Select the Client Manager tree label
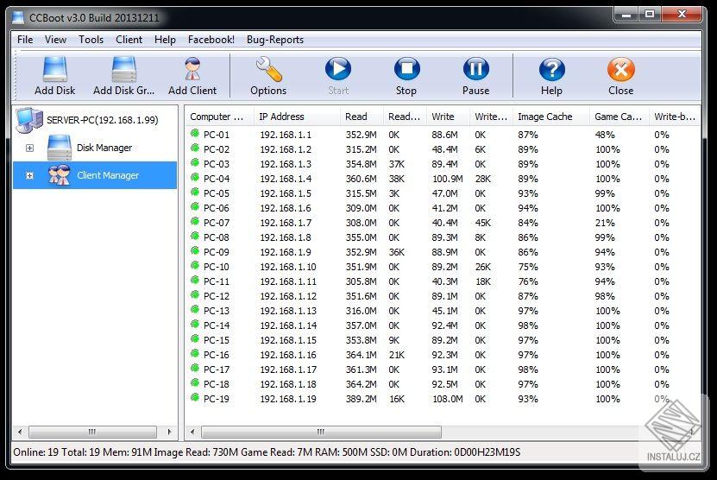 pyautogui.click(x=108, y=175)
